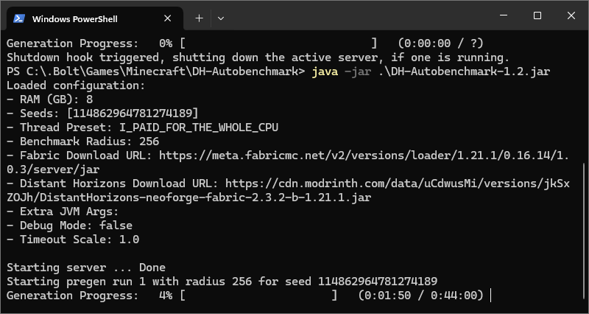Open a new tab with the plus button

tap(199, 18)
